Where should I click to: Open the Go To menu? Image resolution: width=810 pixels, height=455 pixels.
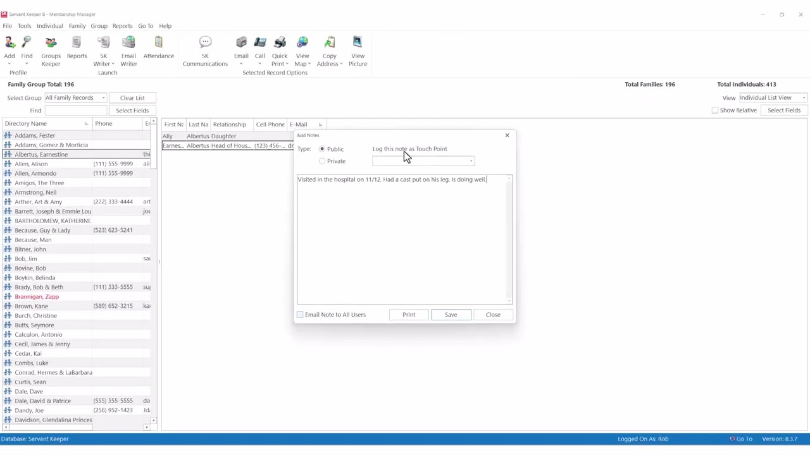pyautogui.click(x=146, y=26)
